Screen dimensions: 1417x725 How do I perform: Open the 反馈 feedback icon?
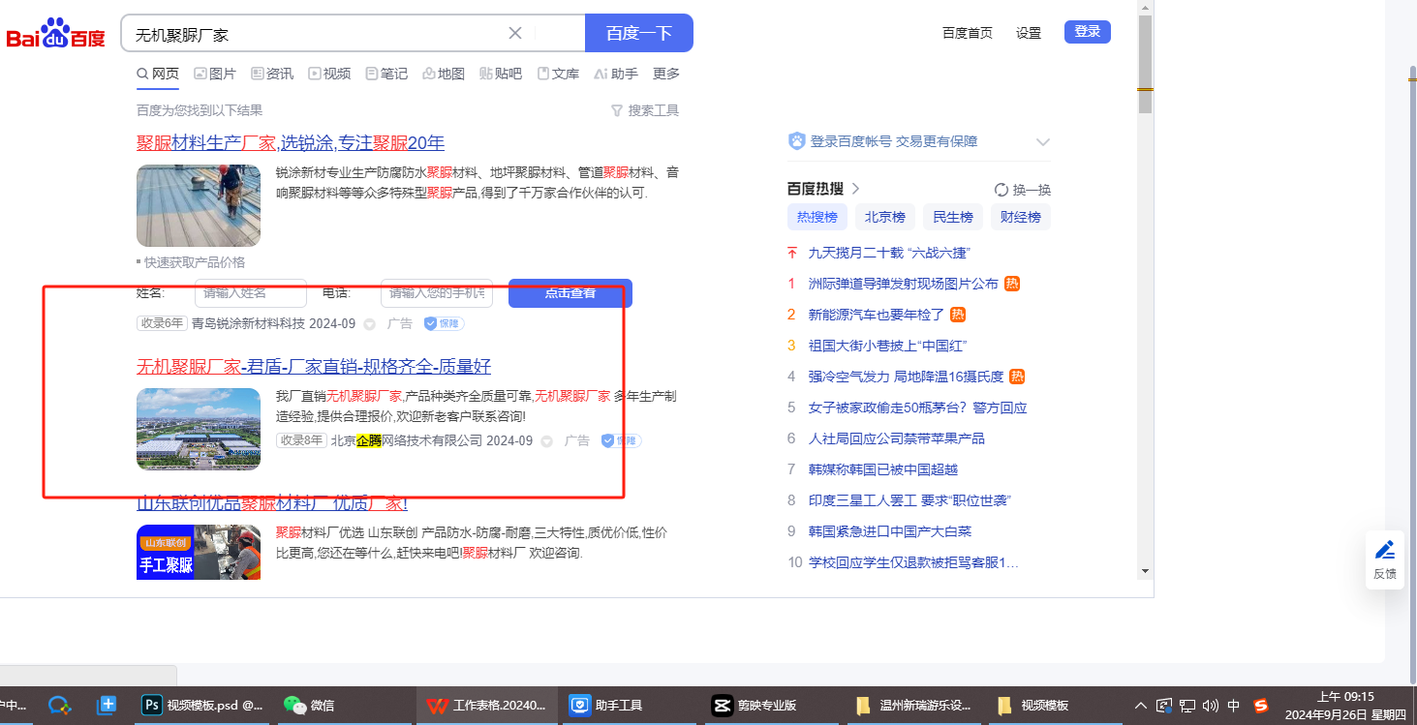click(1384, 559)
